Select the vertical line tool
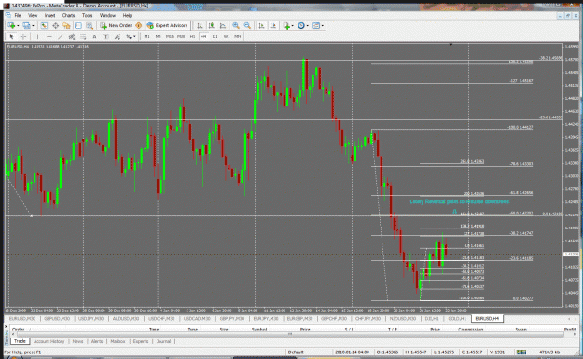The image size is (583, 359). click(37, 36)
